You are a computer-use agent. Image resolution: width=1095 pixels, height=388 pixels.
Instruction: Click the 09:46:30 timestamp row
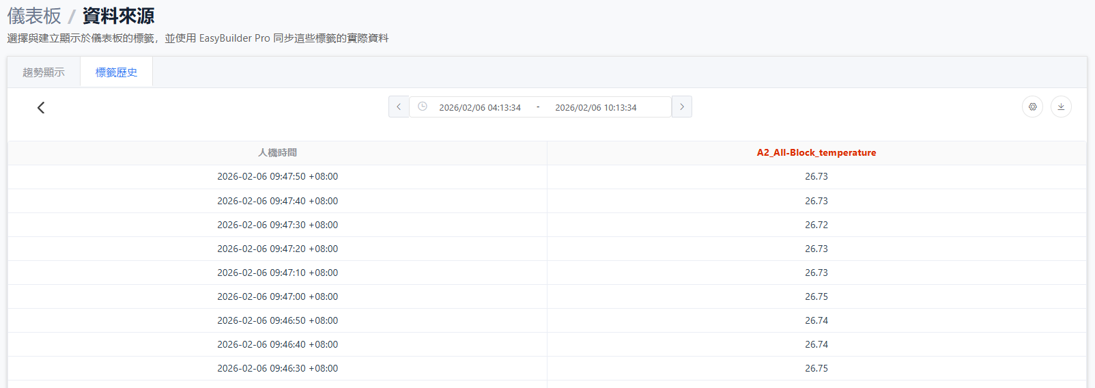point(277,368)
